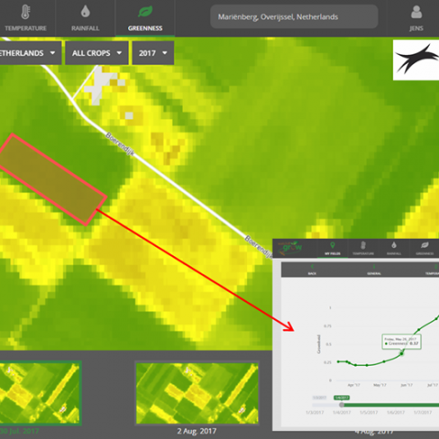Image resolution: width=439 pixels, height=439 pixels.
Task: Select the 30 Jul. 2017 map thumbnail
Action: point(39,393)
